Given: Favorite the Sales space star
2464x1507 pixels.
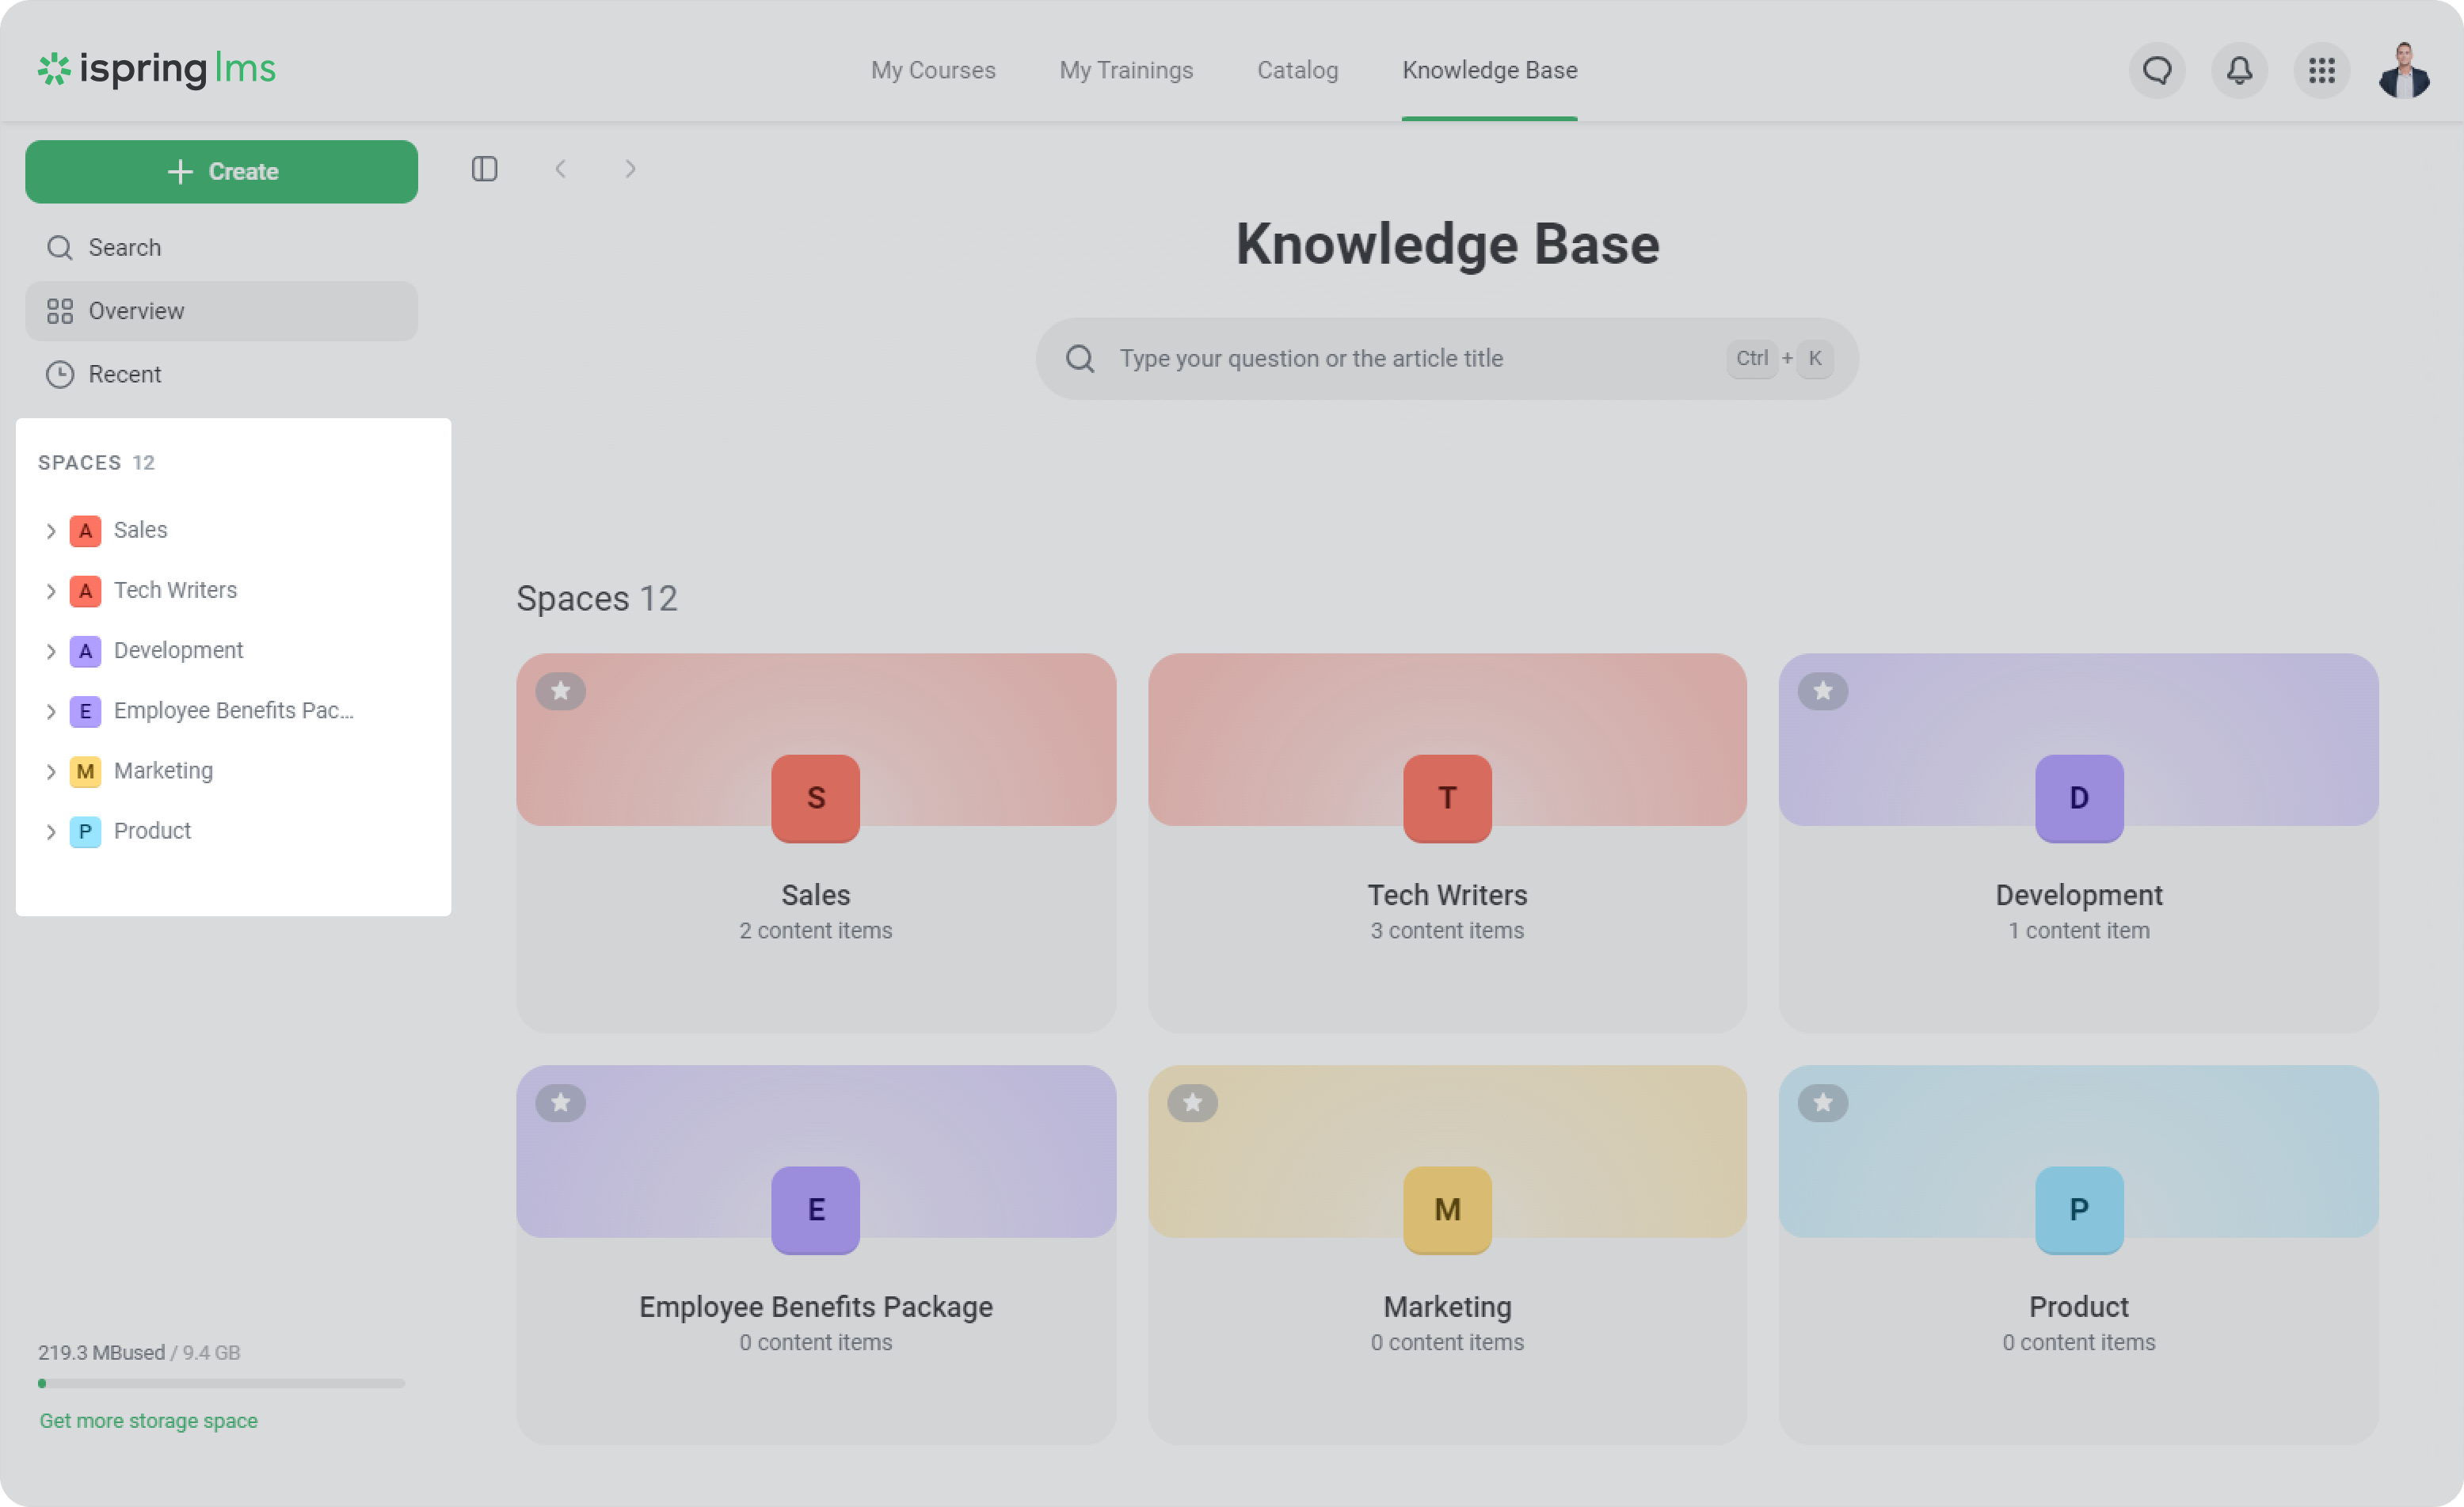Looking at the screenshot, I should 560,691.
